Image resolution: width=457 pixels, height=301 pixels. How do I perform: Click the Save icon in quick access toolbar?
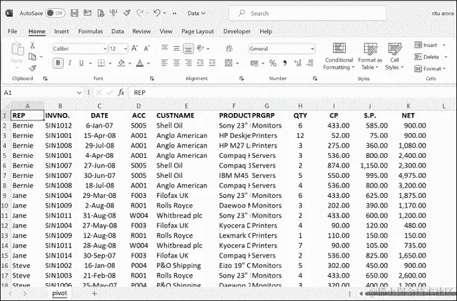74,13
